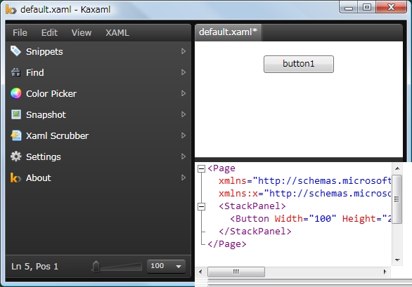Click the Settings gear icon

coord(15,156)
